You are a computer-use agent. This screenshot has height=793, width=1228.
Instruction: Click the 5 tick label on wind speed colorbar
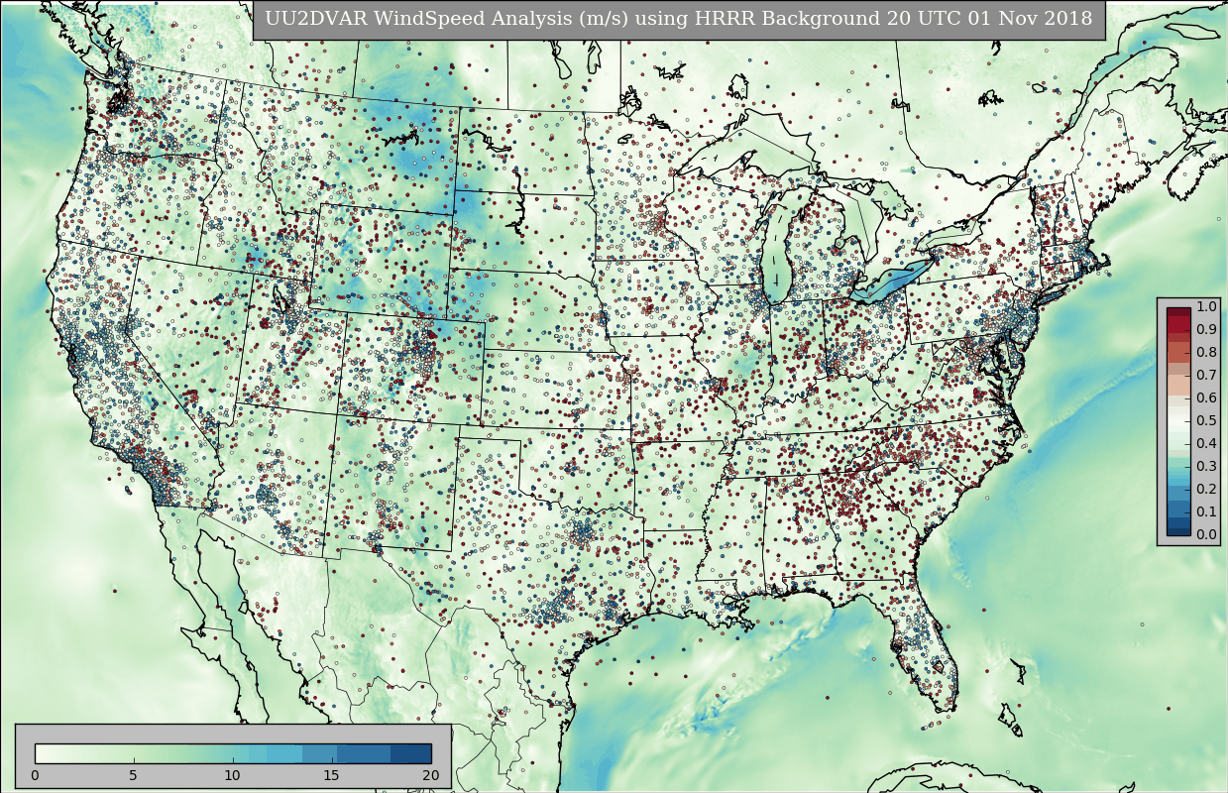click(x=134, y=775)
